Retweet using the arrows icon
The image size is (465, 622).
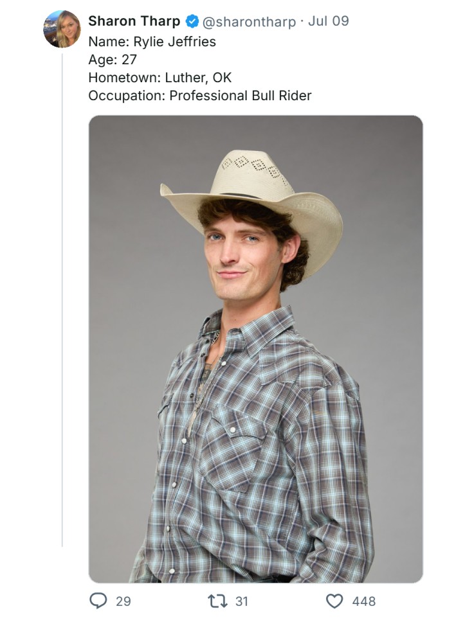(218, 601)
